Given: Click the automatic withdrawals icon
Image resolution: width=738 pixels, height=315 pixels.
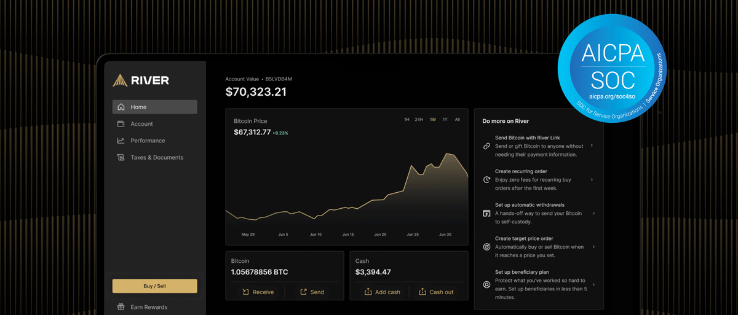Looking at the screenshot, I should click(486, 213).
